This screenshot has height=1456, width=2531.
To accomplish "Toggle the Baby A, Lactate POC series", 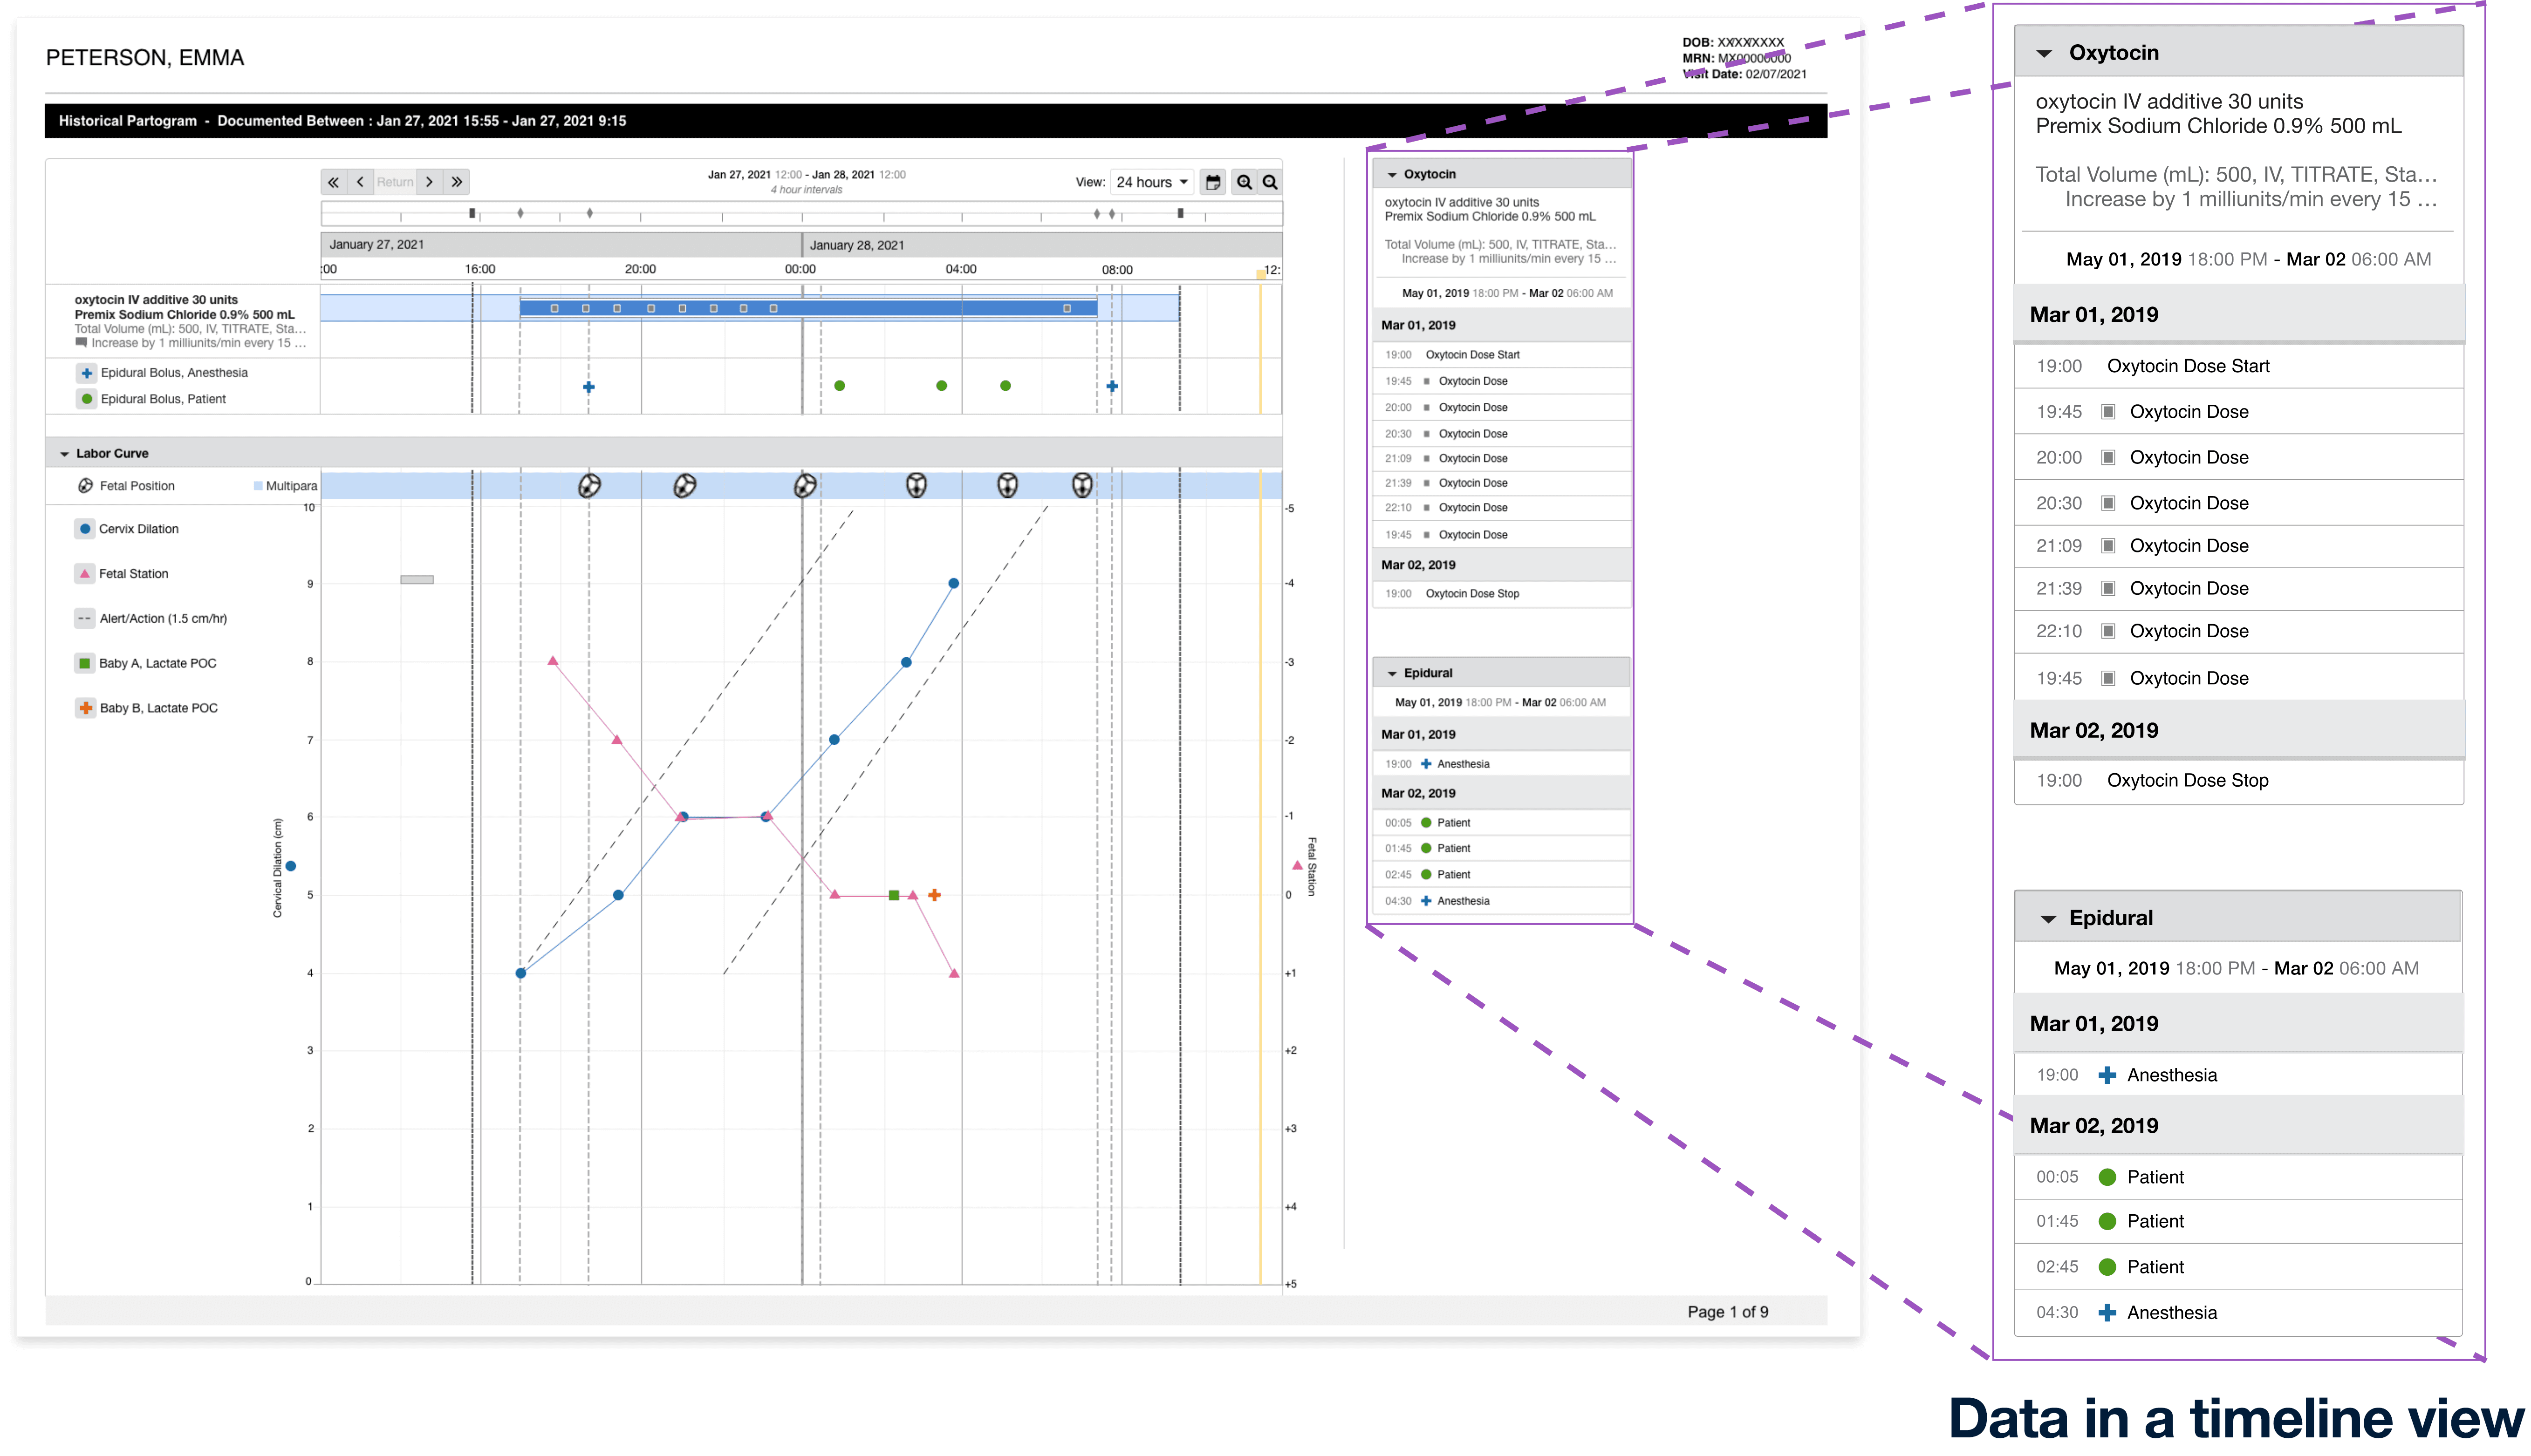I will (85, 663).
